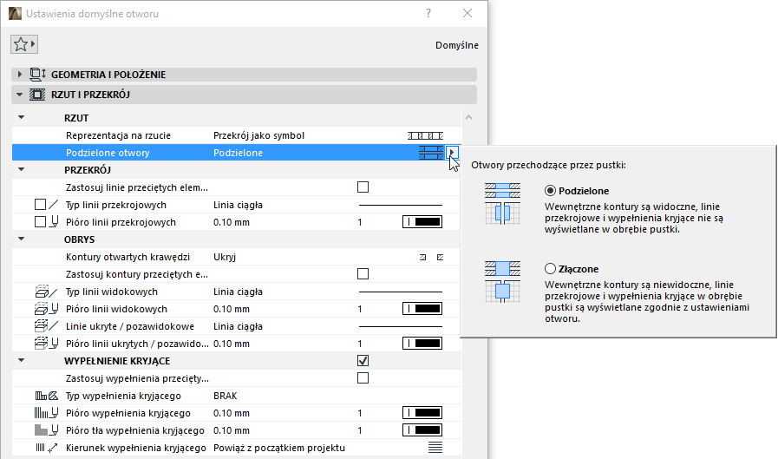Screen dimensions: 778x459
Task: Click the Typ wypełnienia kryjącego row icon
Action: pyautogui.click(x=46, y=396)
